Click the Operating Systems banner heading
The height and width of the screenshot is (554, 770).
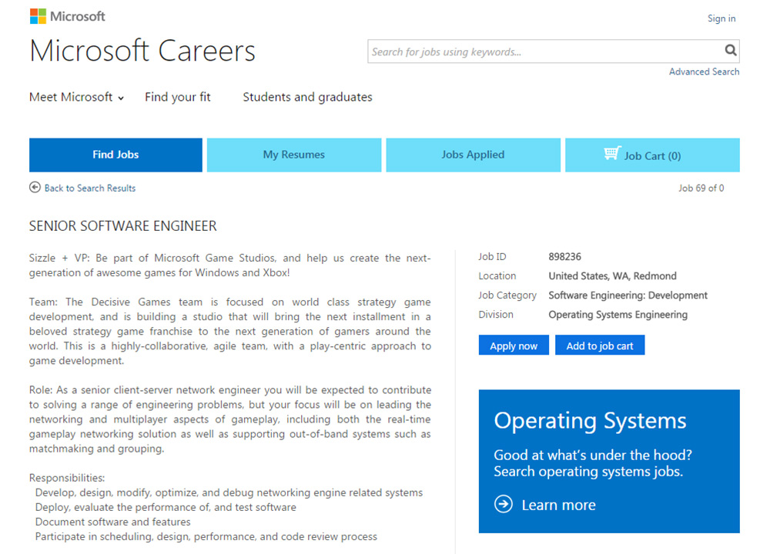pos(590,421)
